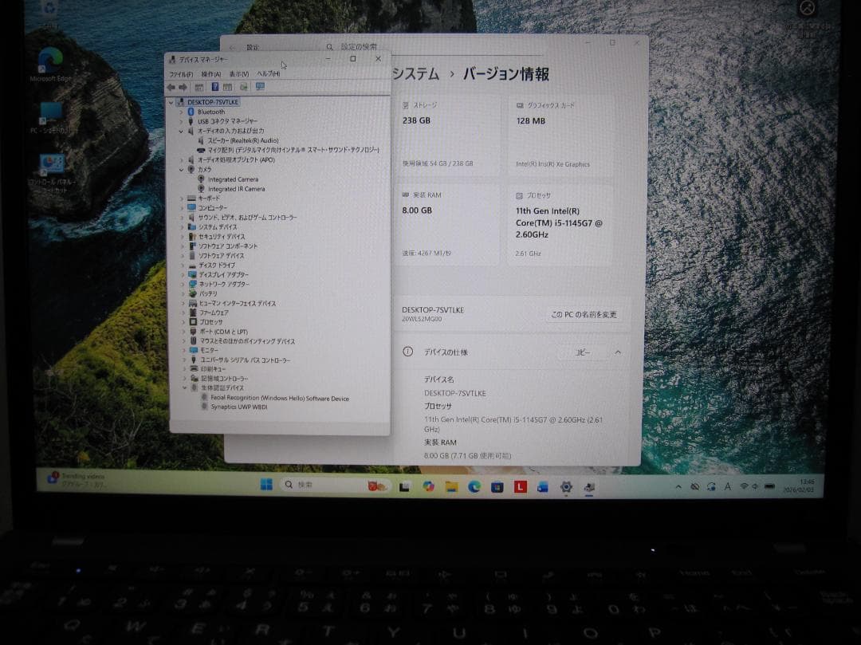Image resolution: width=861 pixels, height=645 pixels.
Task: Collapse the カメラ device category
Action: [183, 168]
